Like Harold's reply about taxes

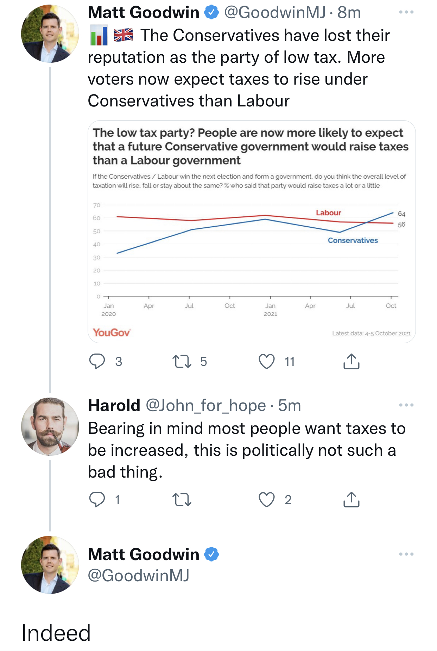coord(267,499)
